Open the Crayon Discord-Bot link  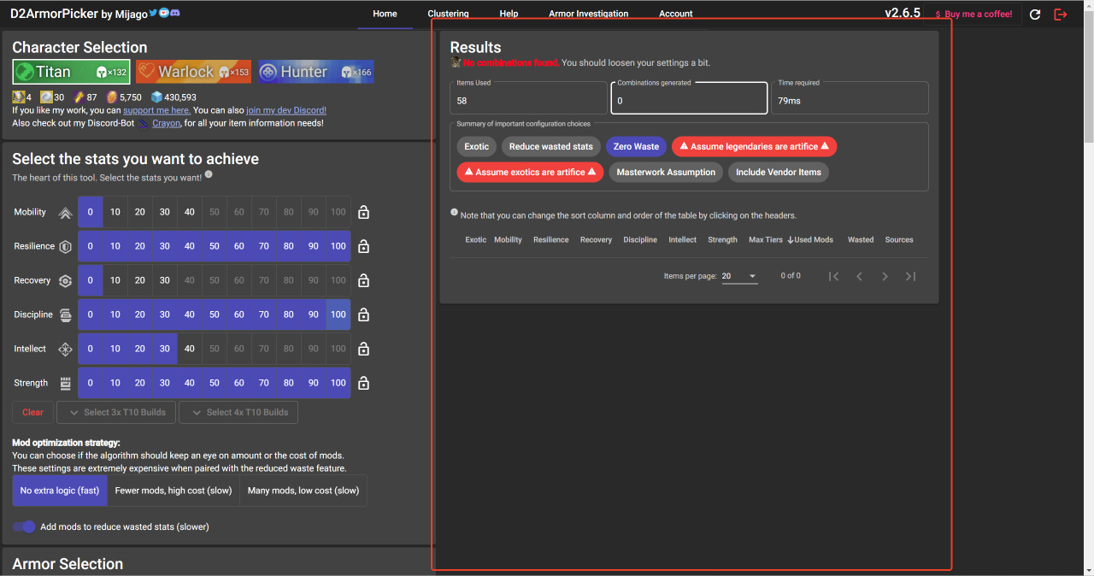(167, 123)
